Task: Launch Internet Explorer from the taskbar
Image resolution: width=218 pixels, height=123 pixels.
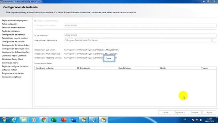Action: coord(14,120)
